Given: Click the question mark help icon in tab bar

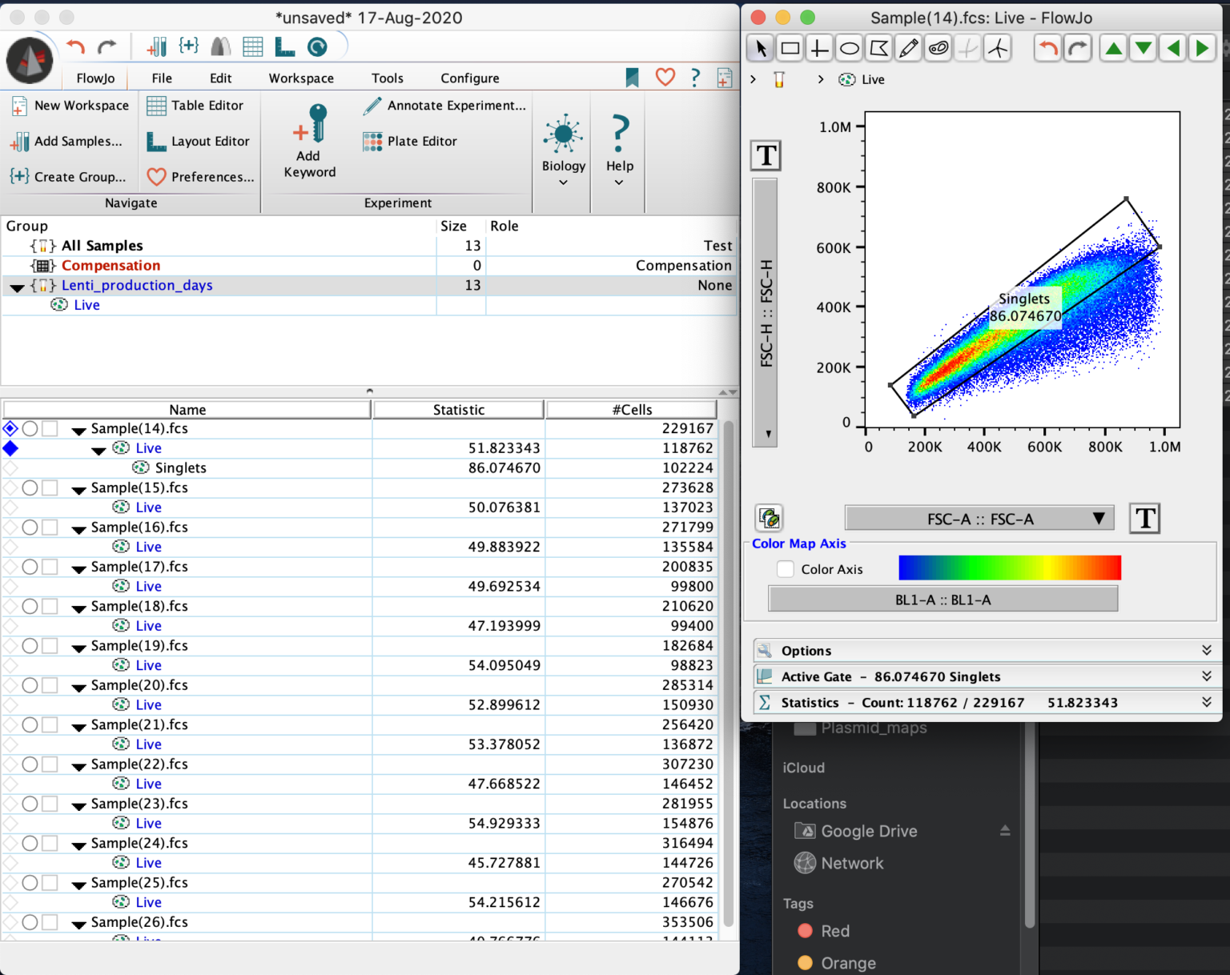Looking at the screenshot, I should [695, 78].
